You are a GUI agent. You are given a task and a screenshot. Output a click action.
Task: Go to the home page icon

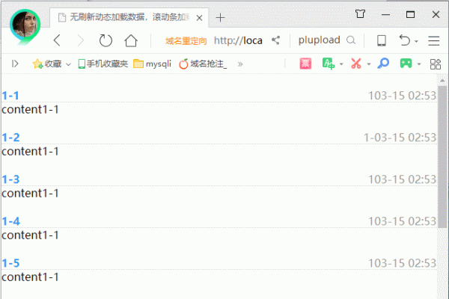coord(131,40)
